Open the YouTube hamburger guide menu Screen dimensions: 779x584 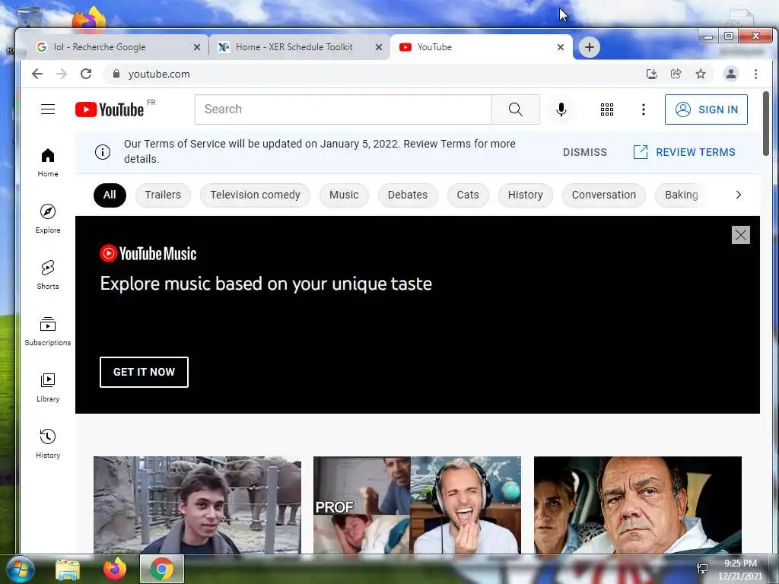pos(48,109)
